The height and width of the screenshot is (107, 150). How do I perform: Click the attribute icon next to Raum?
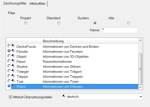pyautogui.click(x=13, y=61)
